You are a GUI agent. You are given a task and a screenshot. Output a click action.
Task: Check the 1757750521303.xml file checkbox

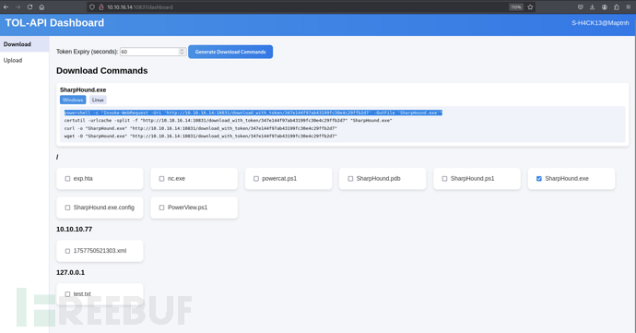[x=67, y=251]
